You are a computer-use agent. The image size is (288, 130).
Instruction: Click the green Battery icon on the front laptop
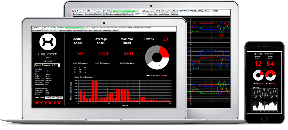tap(58, 28)
